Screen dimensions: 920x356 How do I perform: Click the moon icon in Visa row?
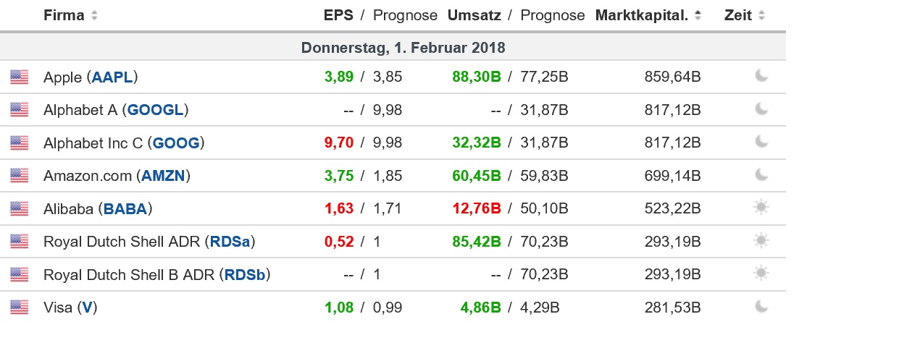[761, 306]
